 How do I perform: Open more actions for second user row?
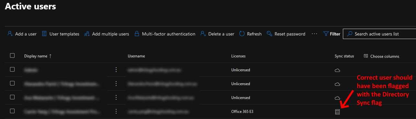[x=116, y=84]
